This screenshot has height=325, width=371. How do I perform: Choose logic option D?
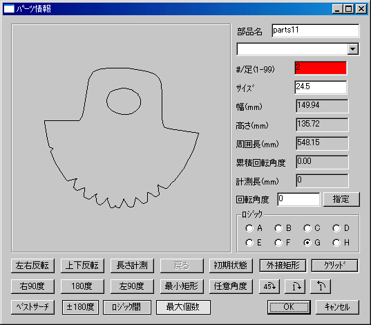[x=336, y=228]
